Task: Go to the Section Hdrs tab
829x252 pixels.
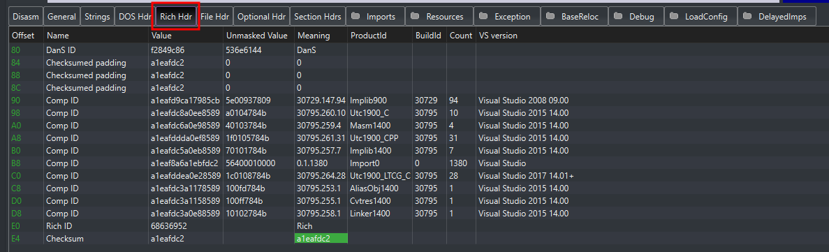Action: click(318, 16)
